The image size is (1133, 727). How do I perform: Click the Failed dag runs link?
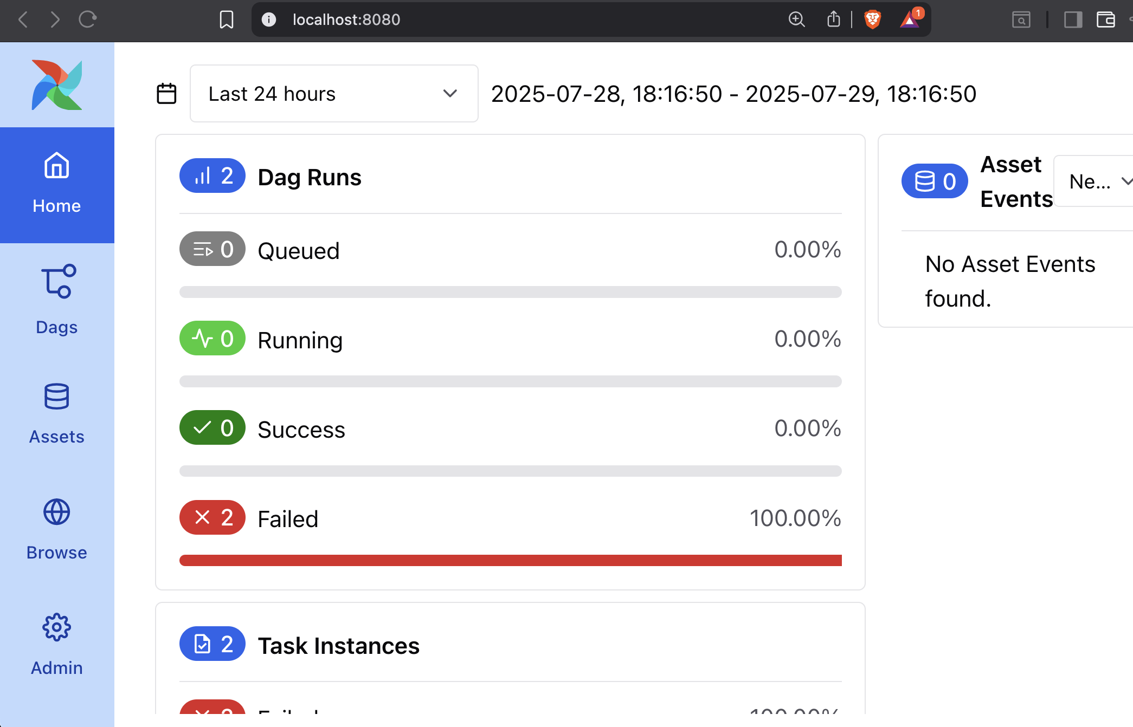(x=287, y=519)
